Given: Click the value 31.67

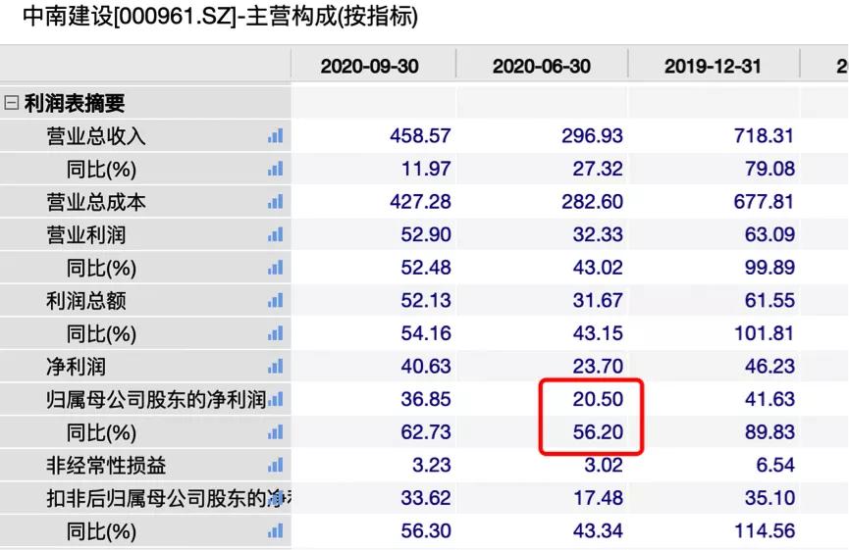Looking at the screenshot, I should [598, 300].
